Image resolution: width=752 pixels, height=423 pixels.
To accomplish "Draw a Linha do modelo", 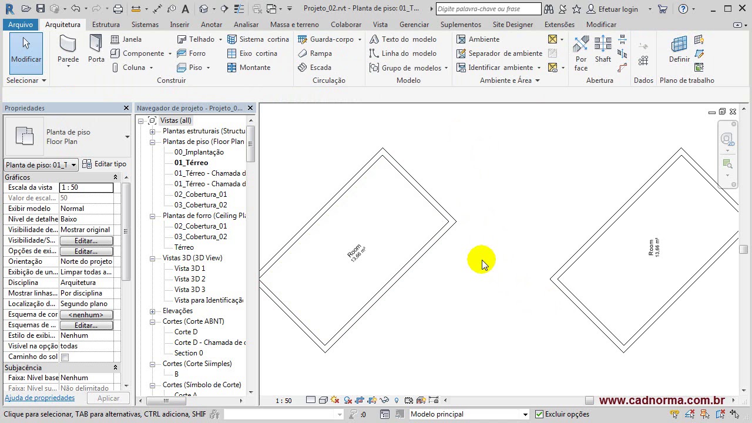I will coord(403,53).
